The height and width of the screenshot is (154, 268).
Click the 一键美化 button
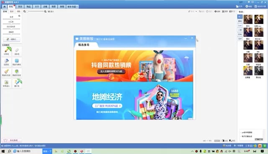[x=12, y=39]
